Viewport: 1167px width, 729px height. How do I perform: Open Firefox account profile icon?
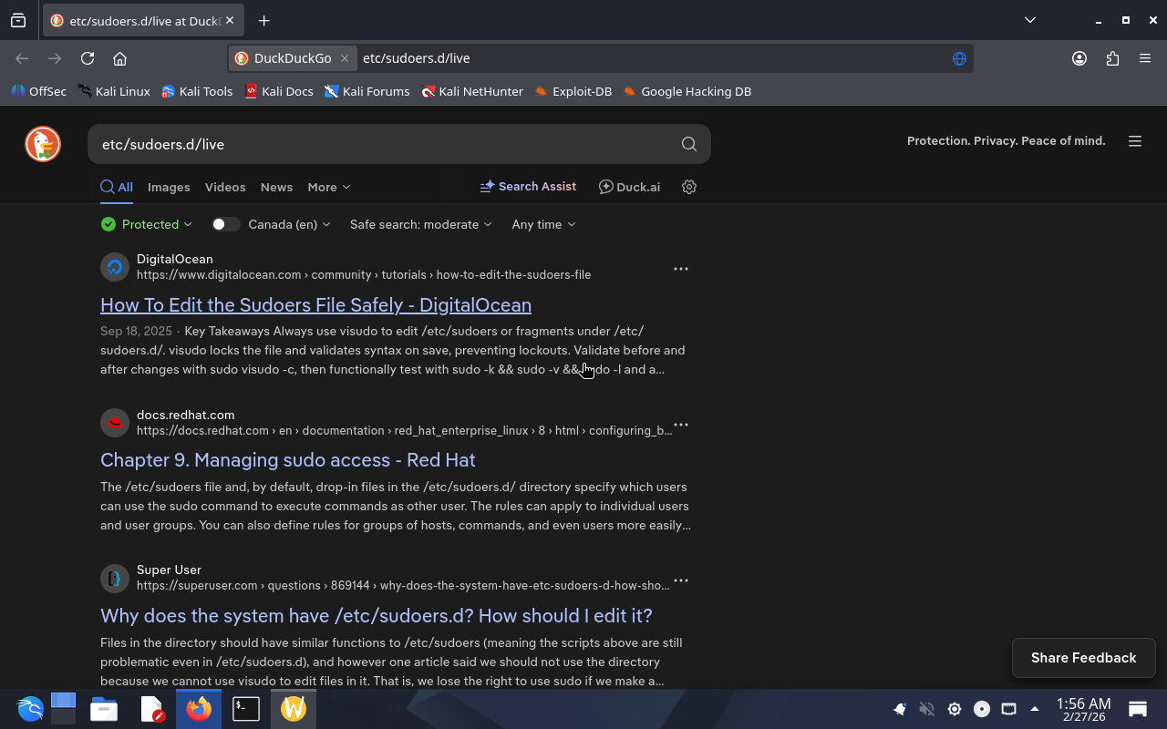[1079, 58]
